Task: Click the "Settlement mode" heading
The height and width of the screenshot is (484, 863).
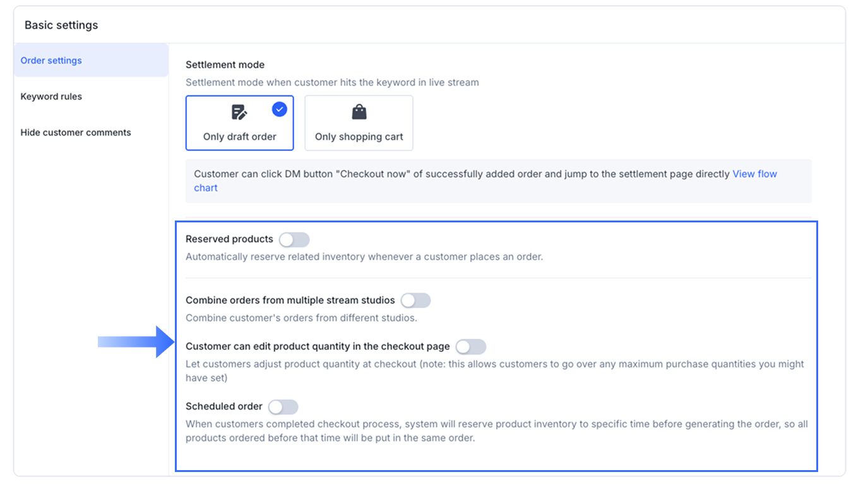Action: (225, 64)
